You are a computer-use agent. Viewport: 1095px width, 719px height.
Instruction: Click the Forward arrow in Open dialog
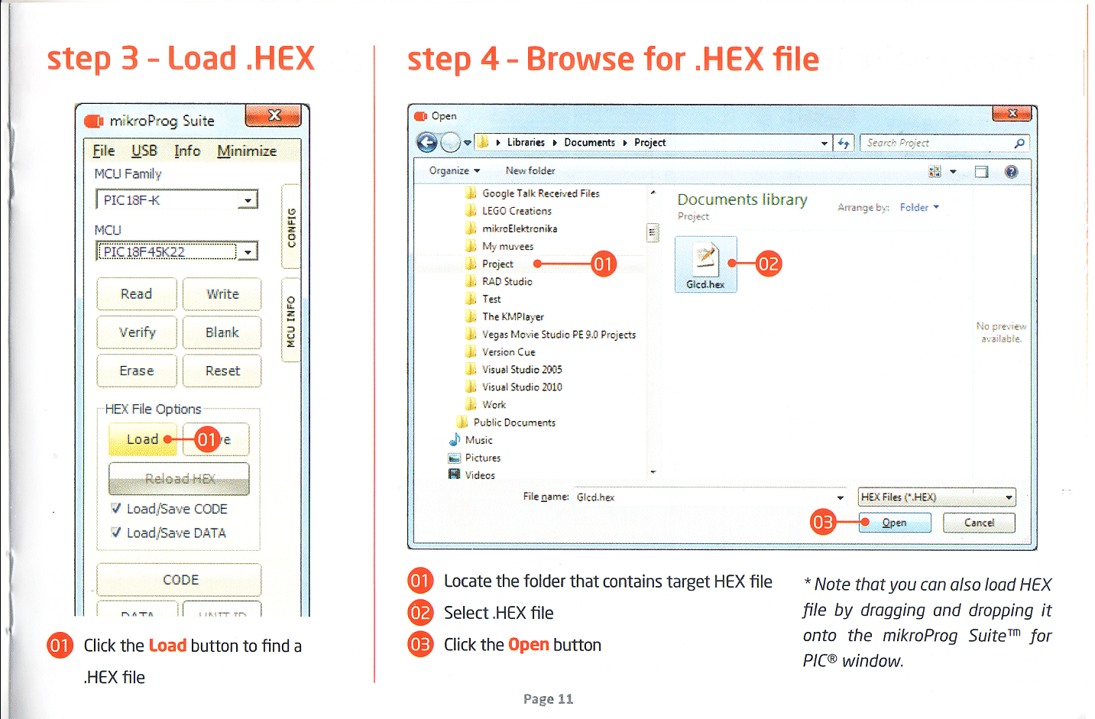coord(451,142)
